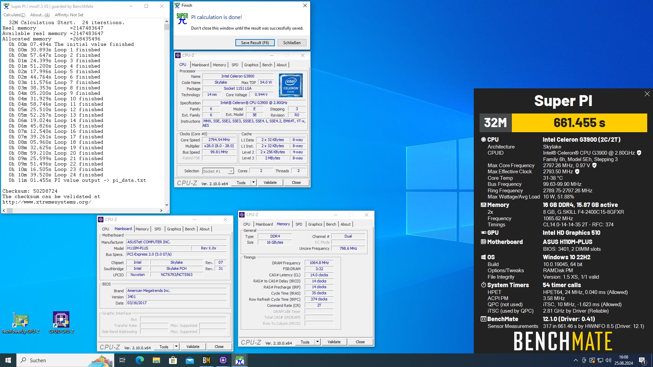Open Bench tab in top CPU-Z window
The image size is (653, 367).
tap(267, 65)
